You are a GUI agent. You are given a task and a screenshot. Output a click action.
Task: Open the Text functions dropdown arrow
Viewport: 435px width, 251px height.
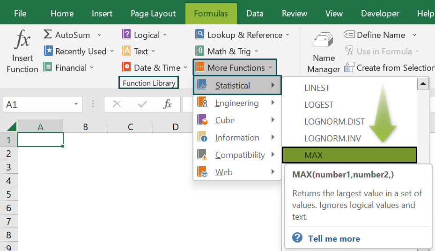[x=153, y=51]
